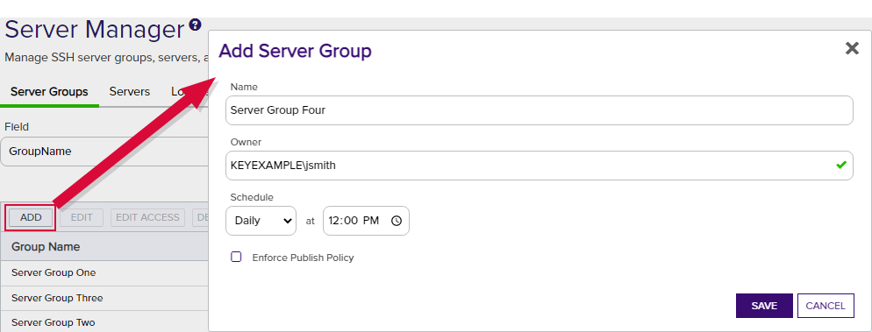Image resolution: width=872 pixels, height=332 pixels.
Task: Click the EDIT ACCESS button
Action: 148,217
